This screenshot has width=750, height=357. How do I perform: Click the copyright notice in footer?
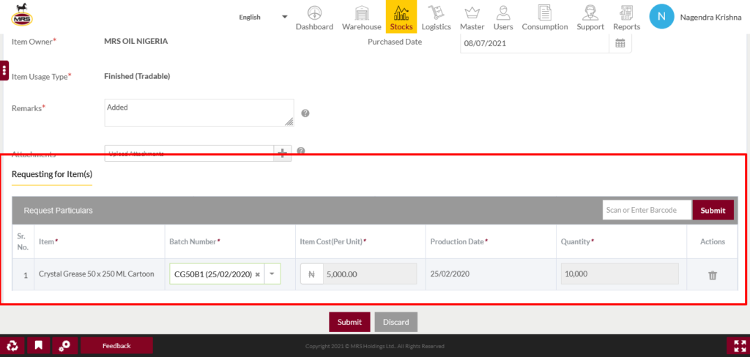click(x=375, y=346)
